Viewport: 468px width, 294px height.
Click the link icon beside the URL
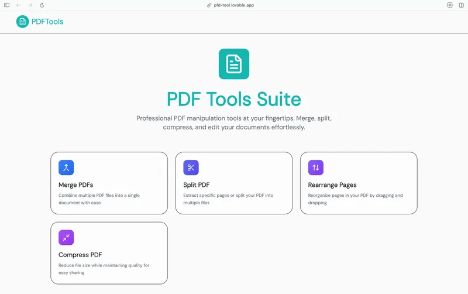coord(209,5)
